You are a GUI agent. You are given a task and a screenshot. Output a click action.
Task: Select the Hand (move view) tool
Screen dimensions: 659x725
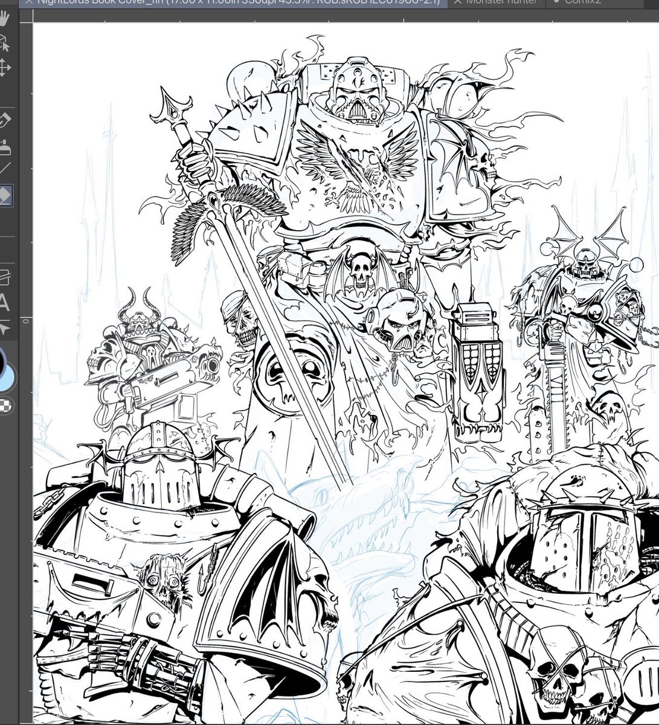click(5, 18)
